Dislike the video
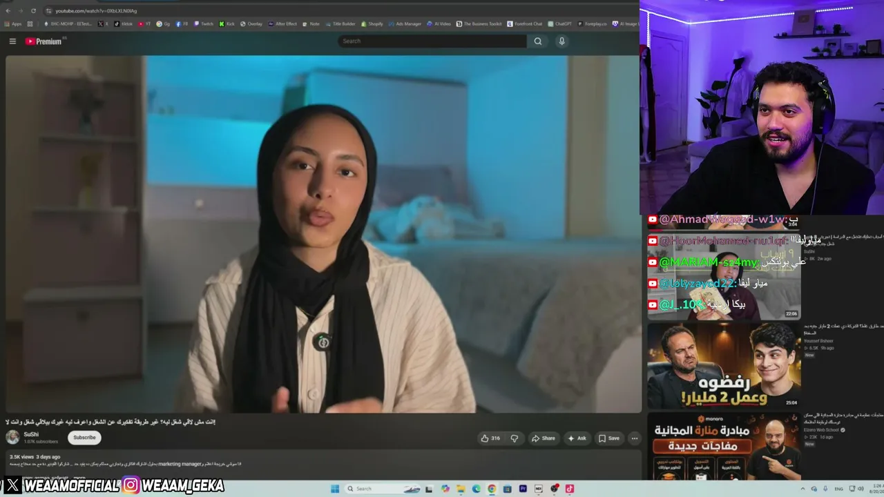 515,438
